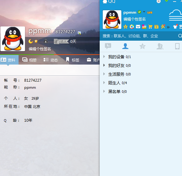Open the 相册 album tab
The width and height of the screenshot is (182, 176).
pos(29,60)
